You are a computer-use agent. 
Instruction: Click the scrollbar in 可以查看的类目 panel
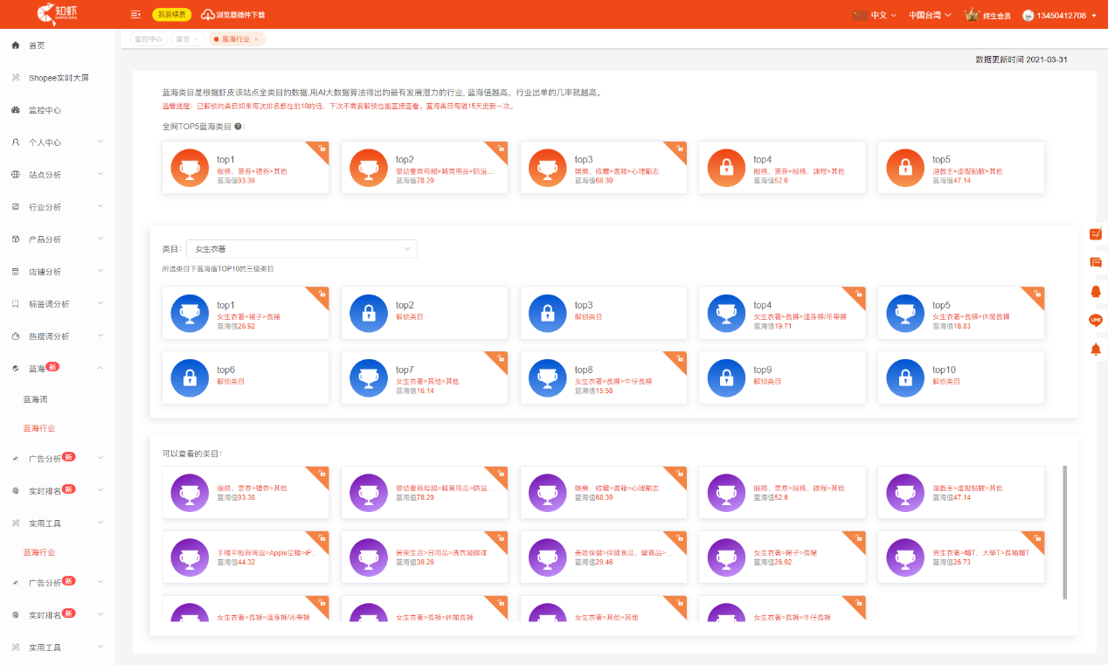(x=1064, y=532)
